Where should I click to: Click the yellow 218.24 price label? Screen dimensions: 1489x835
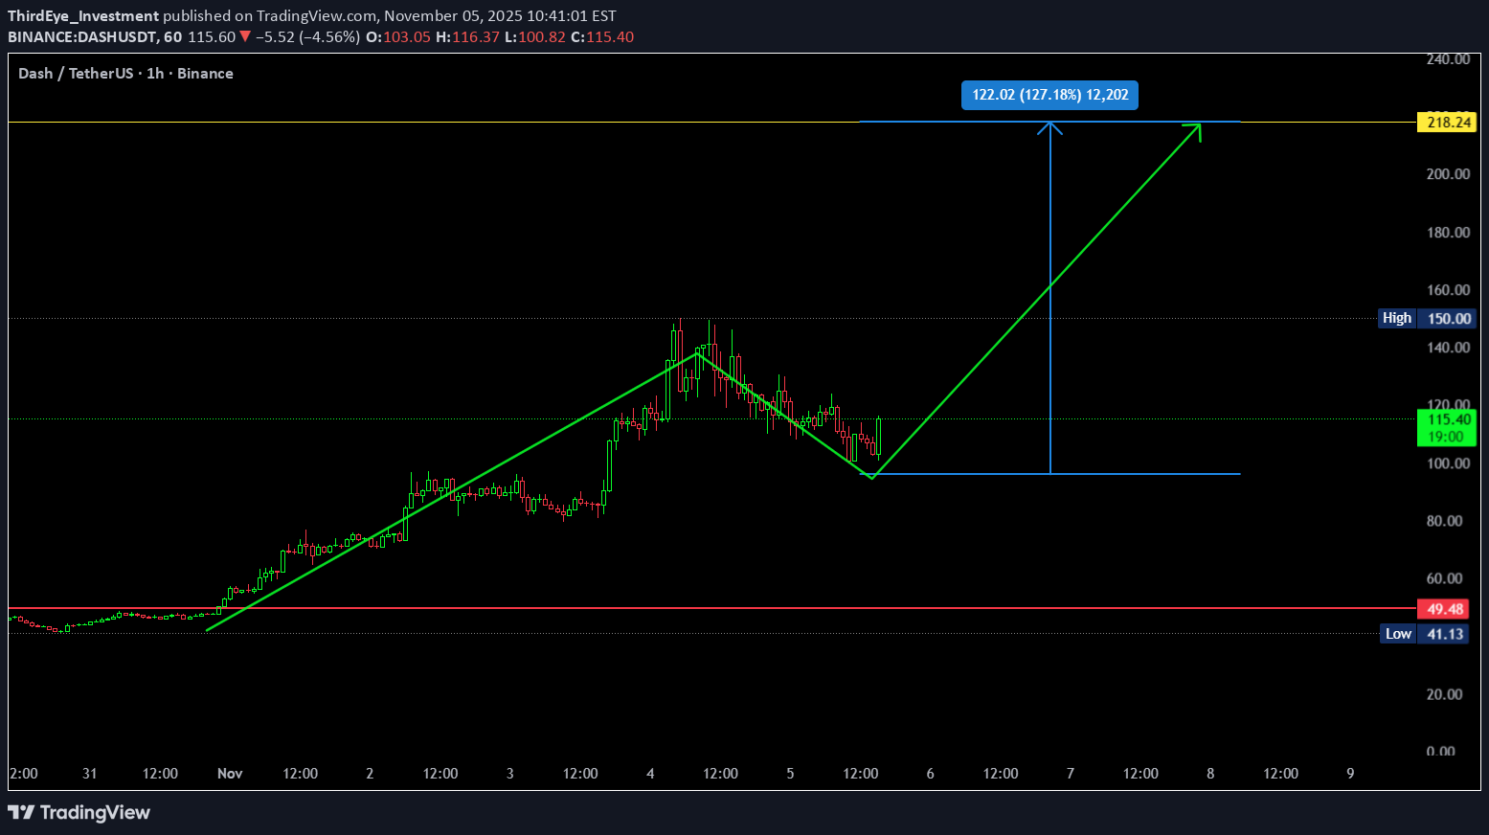(x=1447, y=122)
